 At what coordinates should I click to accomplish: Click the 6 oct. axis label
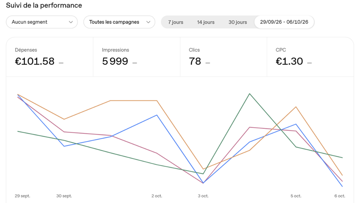(x=340, y=196)
